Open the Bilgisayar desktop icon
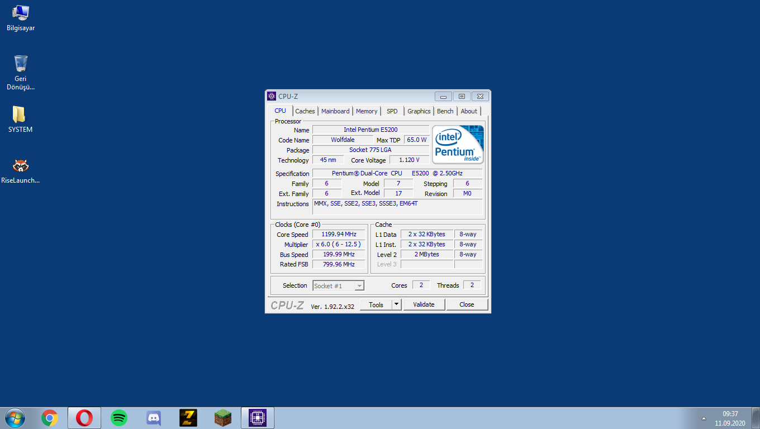Viewport: 760px width, 429px height. [x=20, y=14]
